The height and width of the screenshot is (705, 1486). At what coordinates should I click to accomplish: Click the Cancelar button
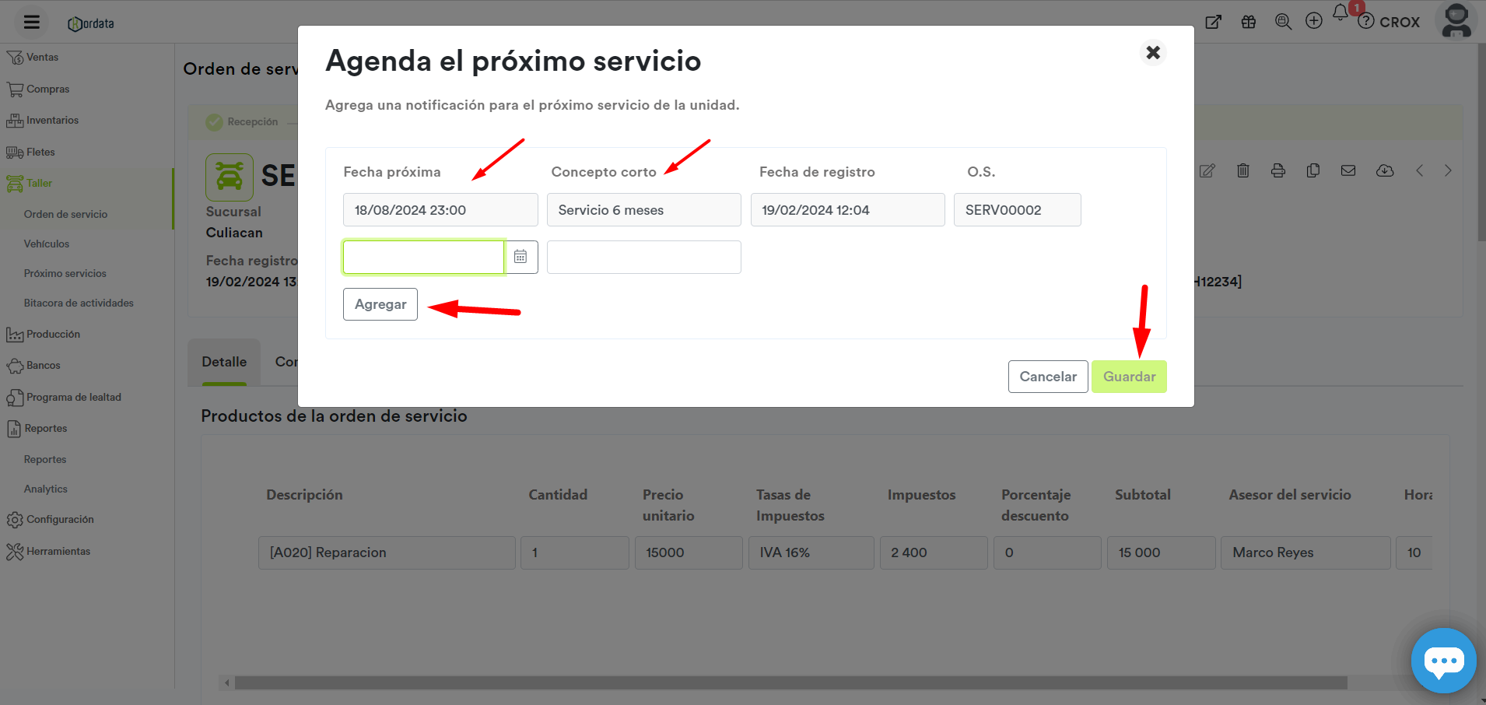click(x=1047, y=377)
